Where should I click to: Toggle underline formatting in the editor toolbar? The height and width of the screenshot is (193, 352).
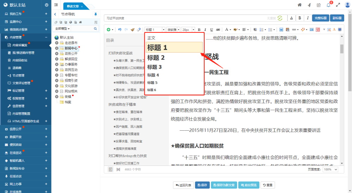coord(211,30)
